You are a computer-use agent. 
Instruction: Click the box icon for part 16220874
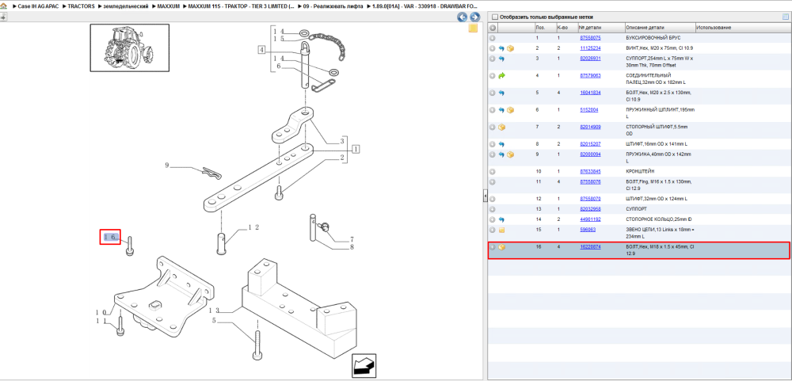pos(501,247)
